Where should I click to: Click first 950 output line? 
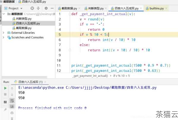21,92
